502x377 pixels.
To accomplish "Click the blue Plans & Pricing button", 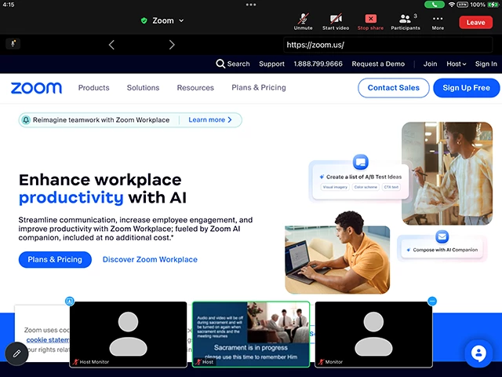I will click(x=55, y=259).
